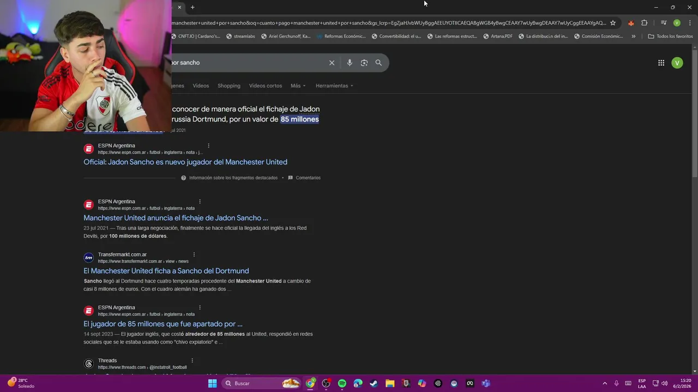Open the weather widget showing 28°C Soleado
Image resolution: width=698 pixels, height=392 pixels.
[21, 383]
